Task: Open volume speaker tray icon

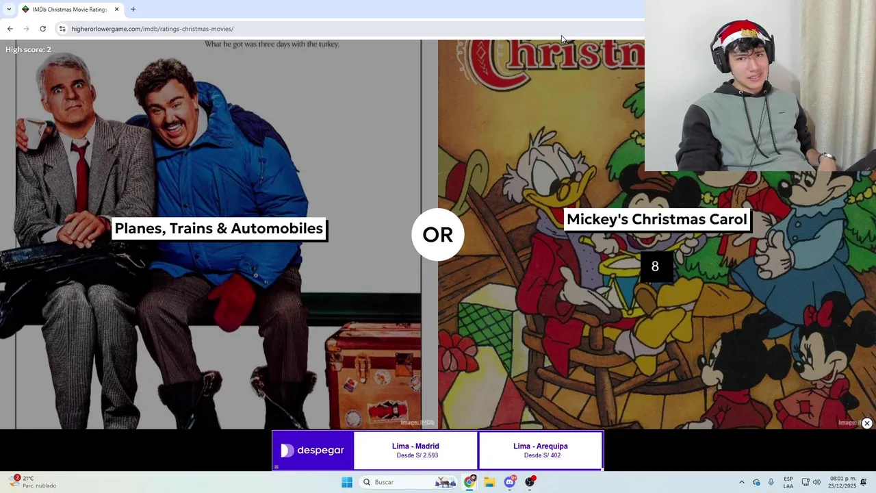Action: point(816,482)
